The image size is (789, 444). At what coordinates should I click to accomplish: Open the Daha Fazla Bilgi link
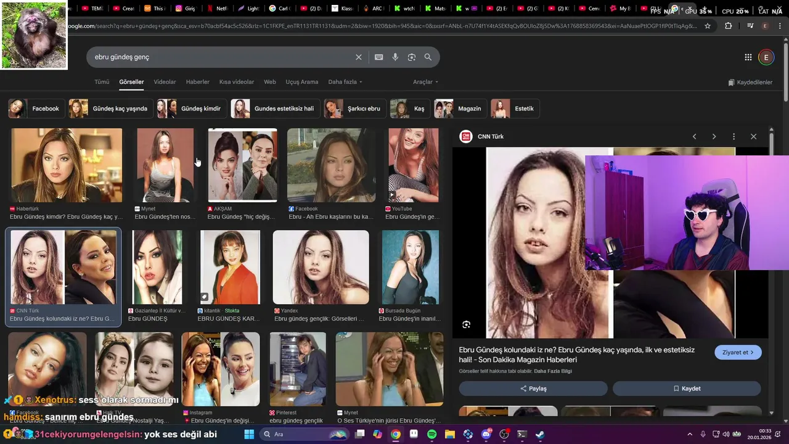tap(553, 371)
